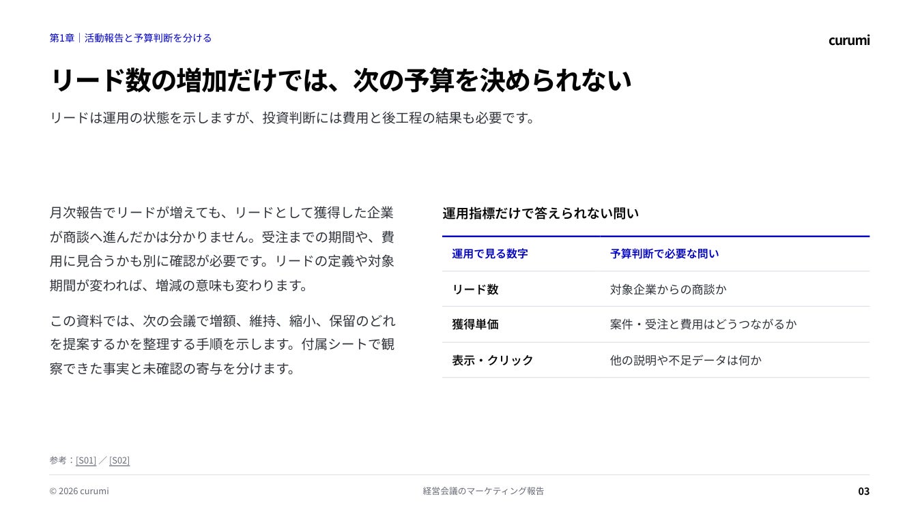Click the footer title 経営会議のマーケティング報告

(x=483, y=491)
